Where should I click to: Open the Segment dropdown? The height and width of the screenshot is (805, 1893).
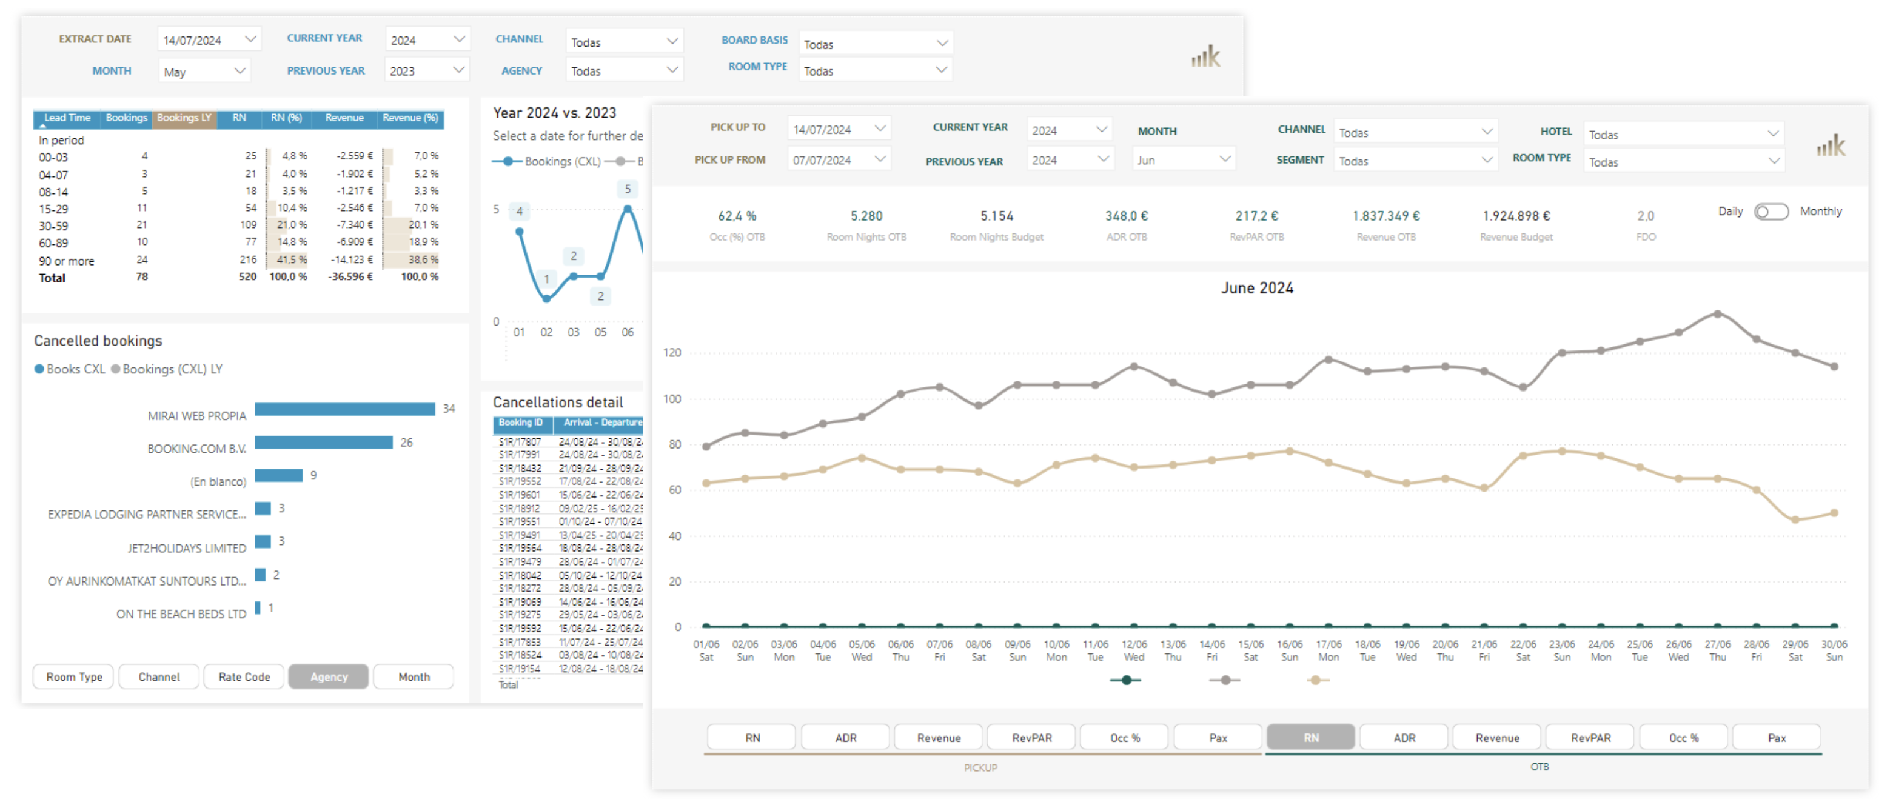point(1415,161)
